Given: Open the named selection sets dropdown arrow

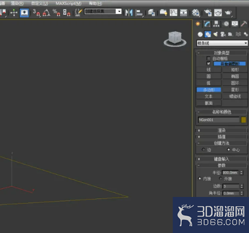Looking at the screenshot, I should click(x=119, y=12).
